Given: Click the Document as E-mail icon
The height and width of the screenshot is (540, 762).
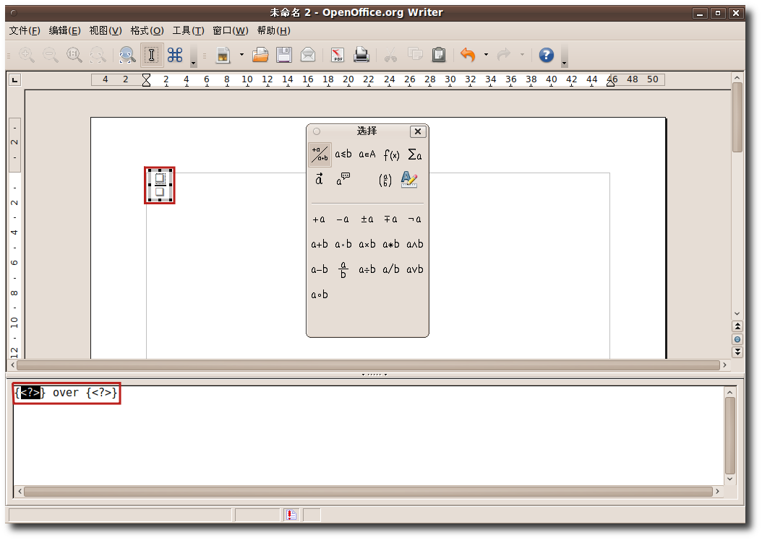Looking at the screenshot, I should coord(308,55).
